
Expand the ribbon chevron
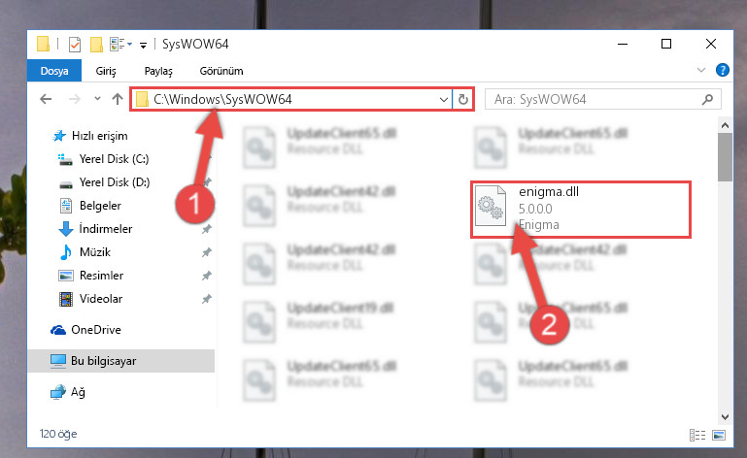point(700,71)
